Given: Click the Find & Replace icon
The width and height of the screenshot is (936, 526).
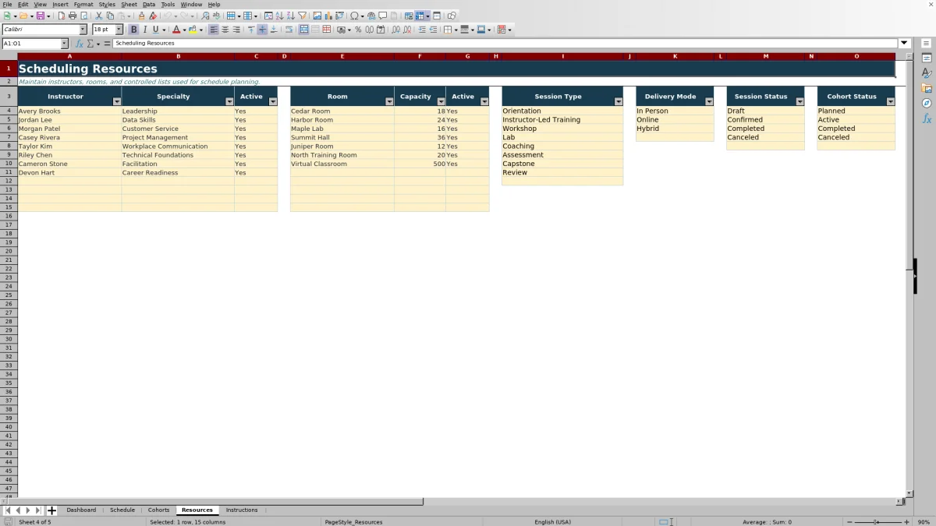Looking at the screenshot, I should (x=206, y=16).
